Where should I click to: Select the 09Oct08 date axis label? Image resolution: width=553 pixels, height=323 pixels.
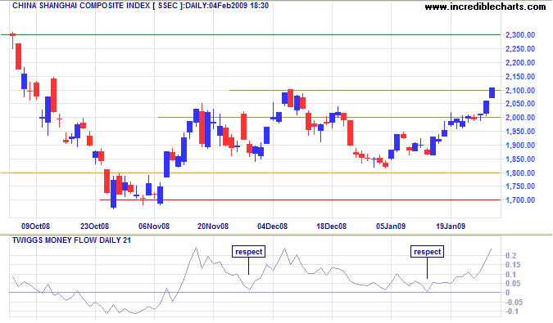tap(35, 227)
